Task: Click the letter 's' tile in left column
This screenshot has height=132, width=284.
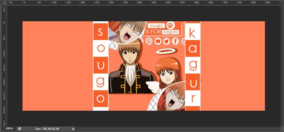Action: (101, 32)
